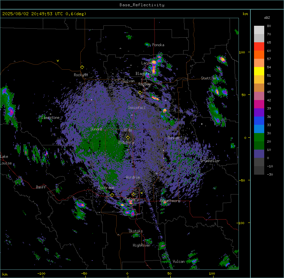Click the yellow diamond marker south of RedDeer

[x=140, y=92]
